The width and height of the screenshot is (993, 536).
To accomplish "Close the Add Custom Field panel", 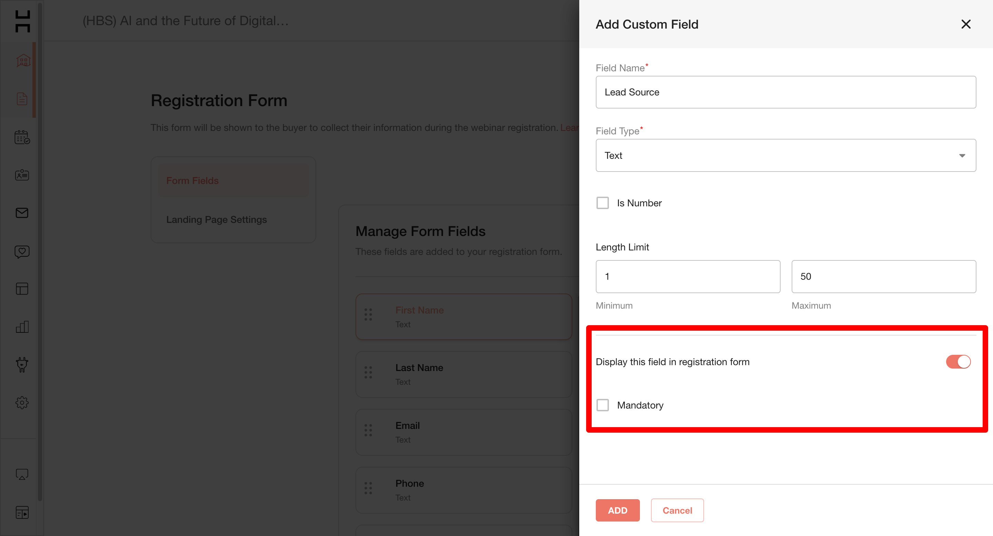I will (966, 24).
